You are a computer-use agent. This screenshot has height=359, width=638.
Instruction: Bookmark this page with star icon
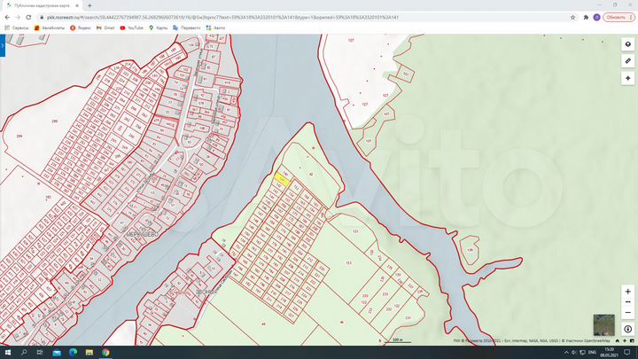573,18
